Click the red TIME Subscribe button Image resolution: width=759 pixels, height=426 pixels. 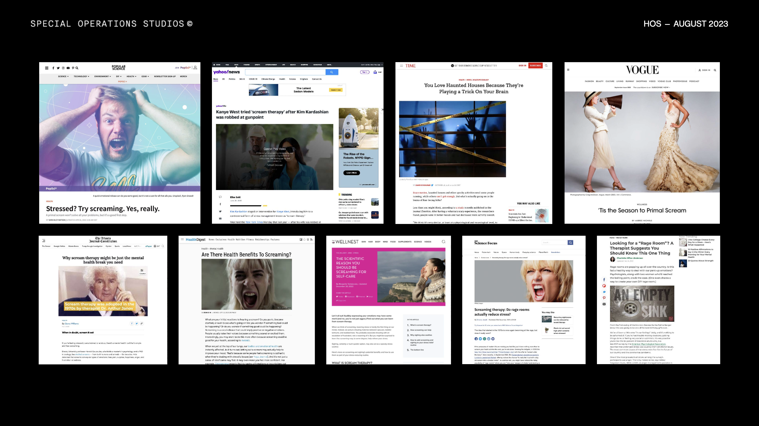pos(535,66)
